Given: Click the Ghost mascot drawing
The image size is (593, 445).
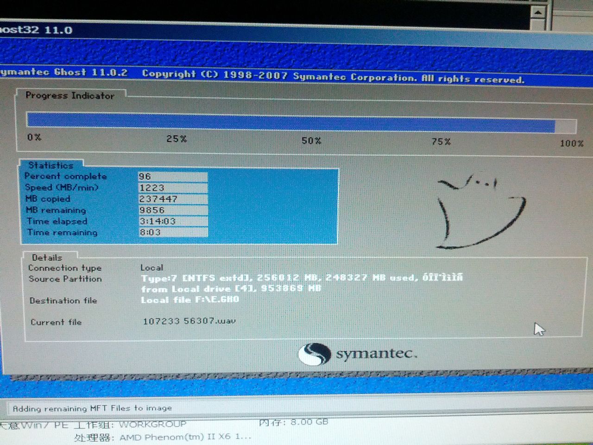Looking at the screenshot, I should tap(481, 211).
